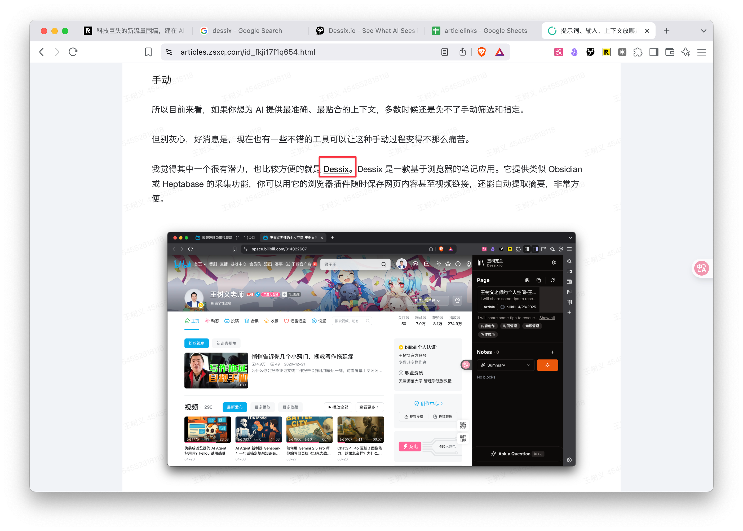743x531 pixels.
Task: Click the address bar
Action: [294, 52]
